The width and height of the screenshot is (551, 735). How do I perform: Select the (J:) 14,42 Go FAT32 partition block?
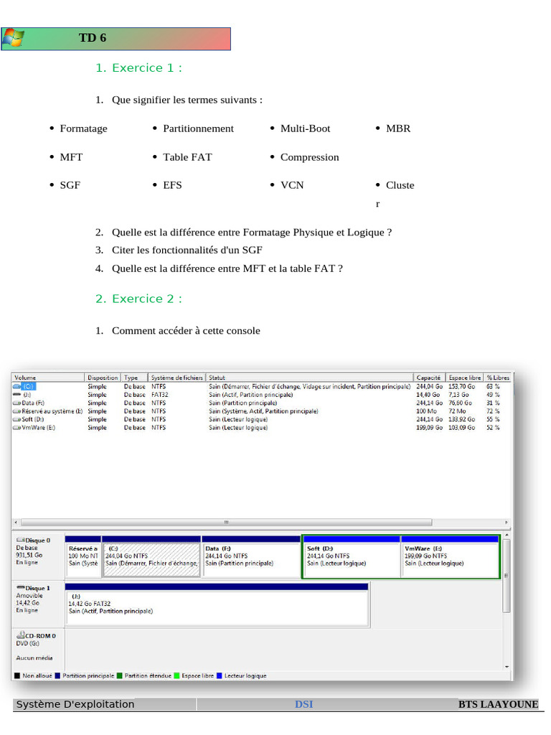tap(217, 604)
